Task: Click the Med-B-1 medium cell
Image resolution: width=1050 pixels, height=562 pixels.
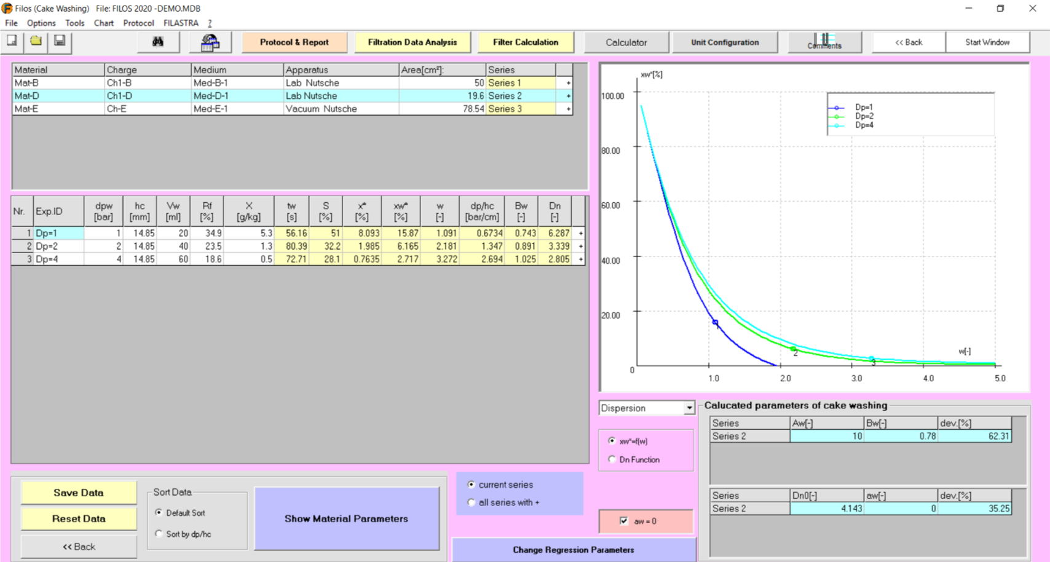Action: click(237, 83)
